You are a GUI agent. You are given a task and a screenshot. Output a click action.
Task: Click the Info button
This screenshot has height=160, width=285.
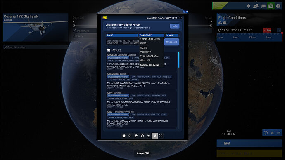[x=175, y=26]
